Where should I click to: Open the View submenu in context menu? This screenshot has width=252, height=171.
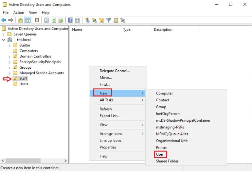click(118, 125)
